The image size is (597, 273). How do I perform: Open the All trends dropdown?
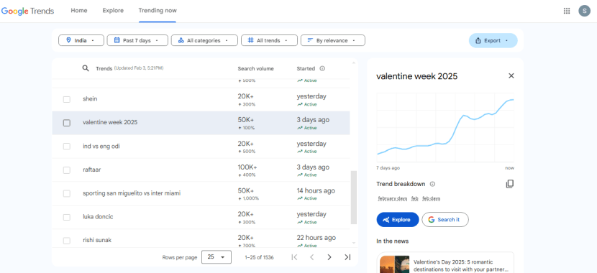coord(269,40)
